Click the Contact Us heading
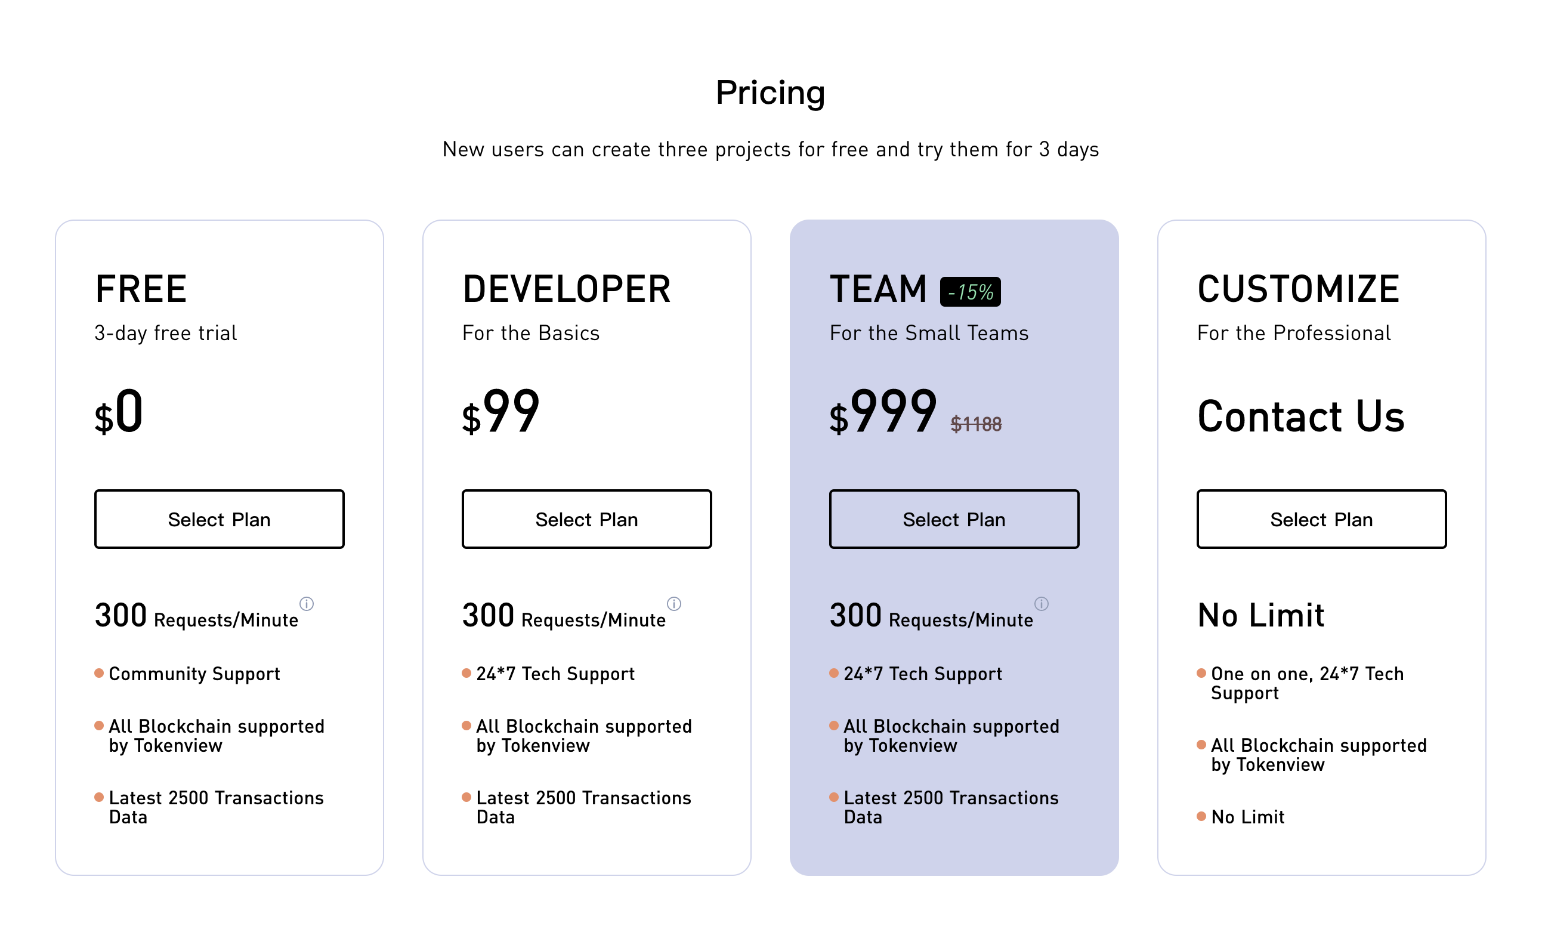 point(1300,416)
